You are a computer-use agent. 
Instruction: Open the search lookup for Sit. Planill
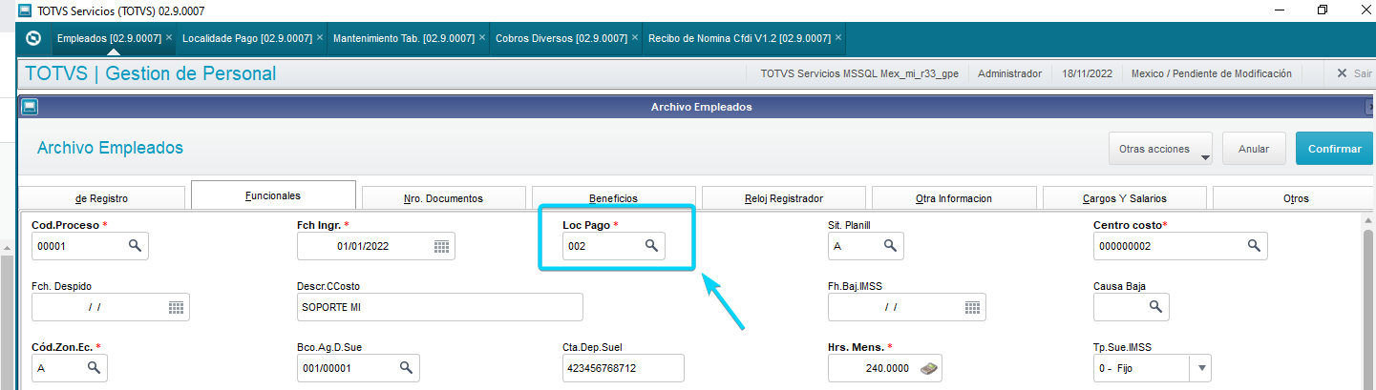pyautogui.click(x=890, y=246)
